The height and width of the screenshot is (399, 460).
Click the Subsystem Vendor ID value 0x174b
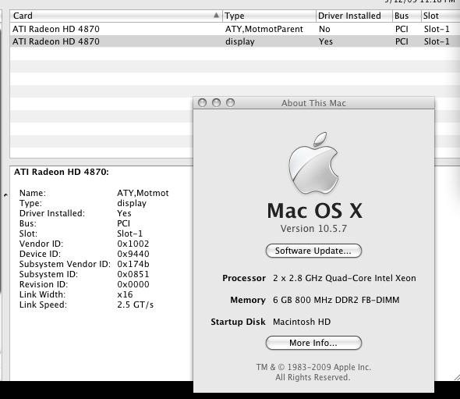[133, 264]
